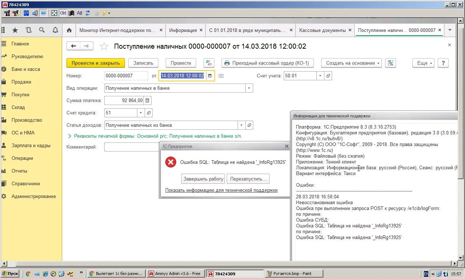Open Счет кредита 51 item

tap(149, 113)
